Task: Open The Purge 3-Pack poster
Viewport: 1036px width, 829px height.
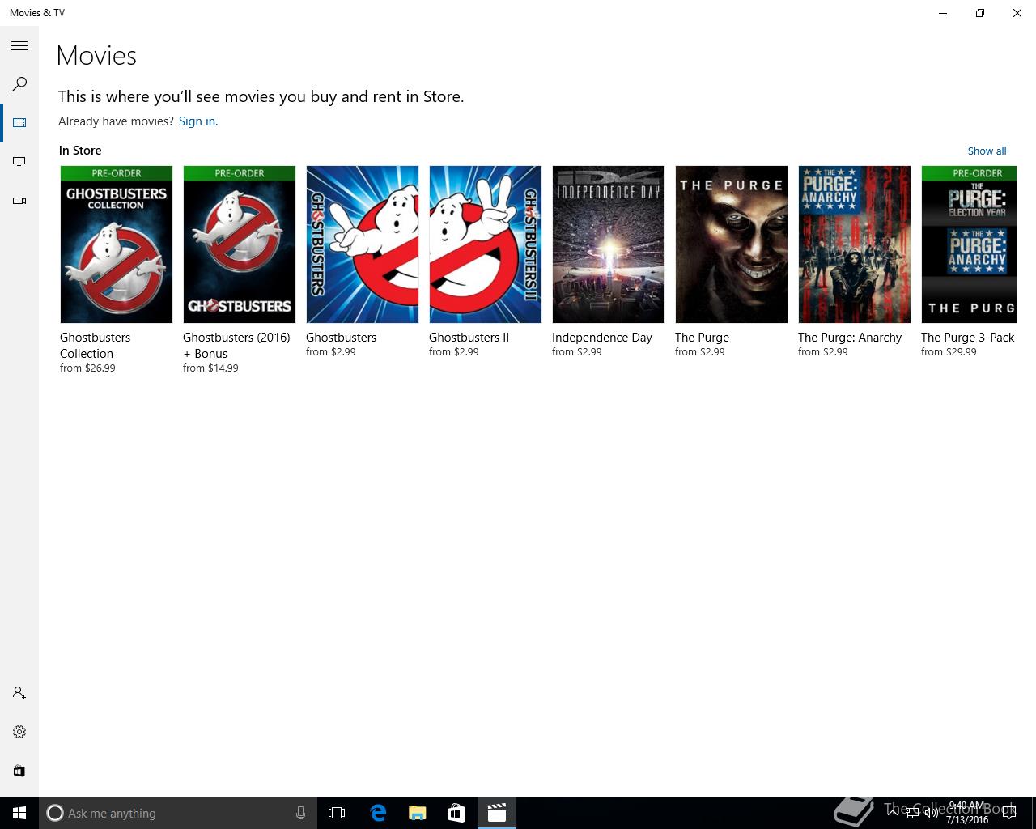Action: [969, 244]
